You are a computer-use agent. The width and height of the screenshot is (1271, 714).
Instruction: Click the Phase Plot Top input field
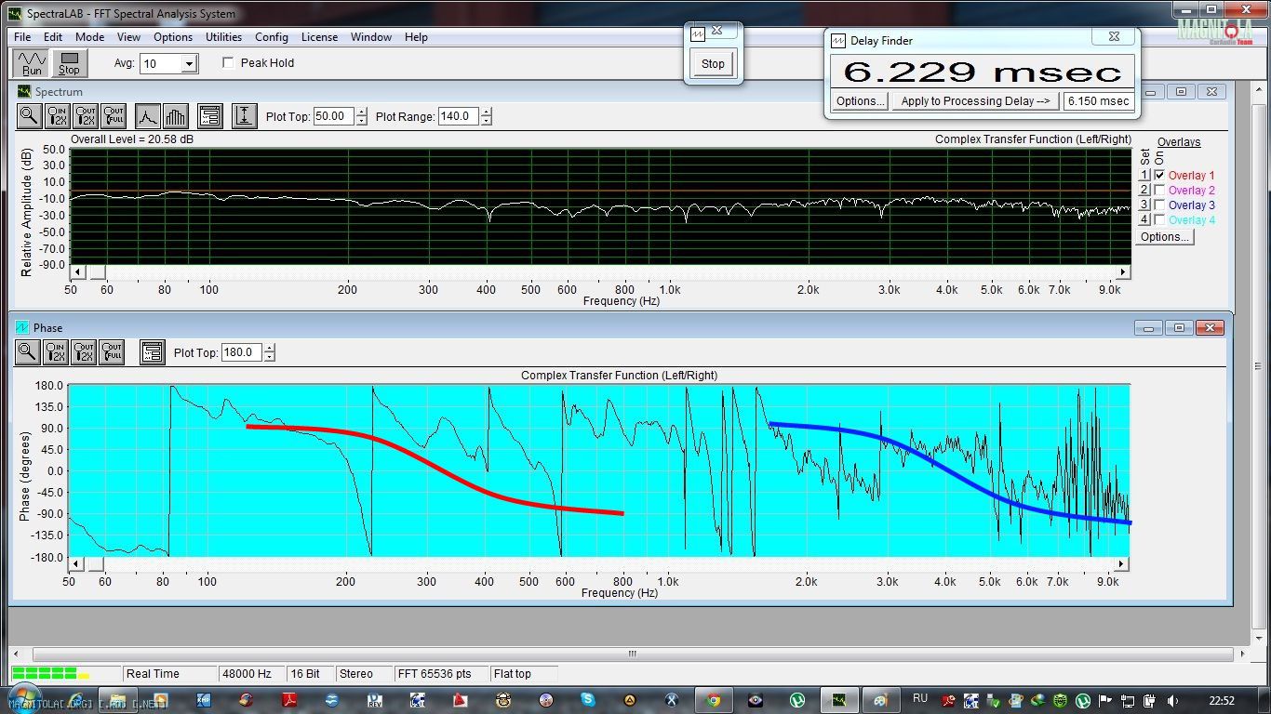click(241, 353)
